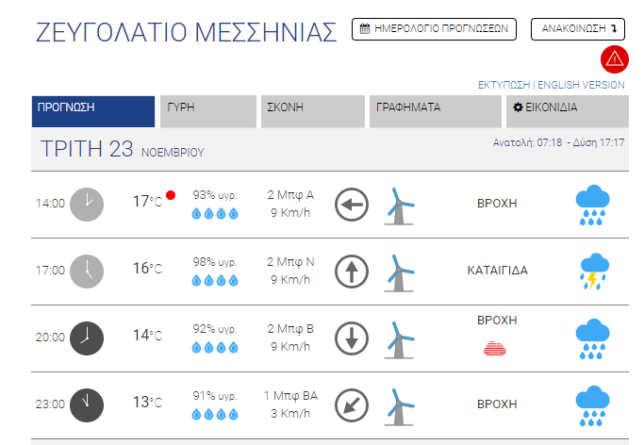Click the diagonal wind arrow at 23:00
The width and height of the screenshot is (644, 445).
(352, 404)
